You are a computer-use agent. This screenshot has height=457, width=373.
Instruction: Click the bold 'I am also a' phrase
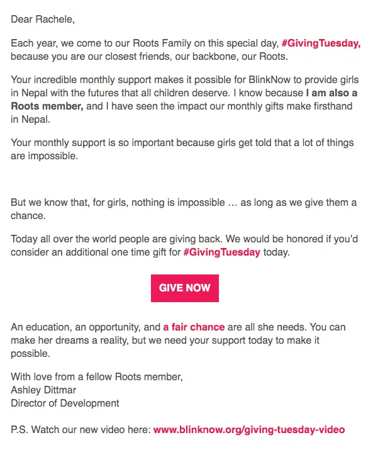pyautogui.click(x=331, y=93)
